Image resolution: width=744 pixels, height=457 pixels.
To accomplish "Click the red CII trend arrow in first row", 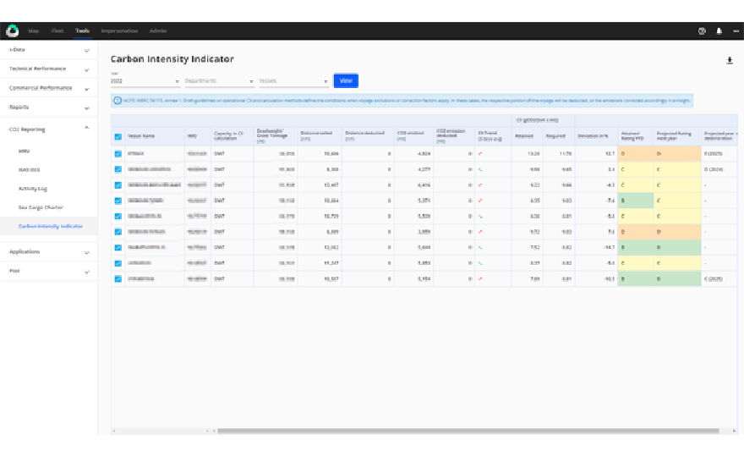I will click(480, 154).
